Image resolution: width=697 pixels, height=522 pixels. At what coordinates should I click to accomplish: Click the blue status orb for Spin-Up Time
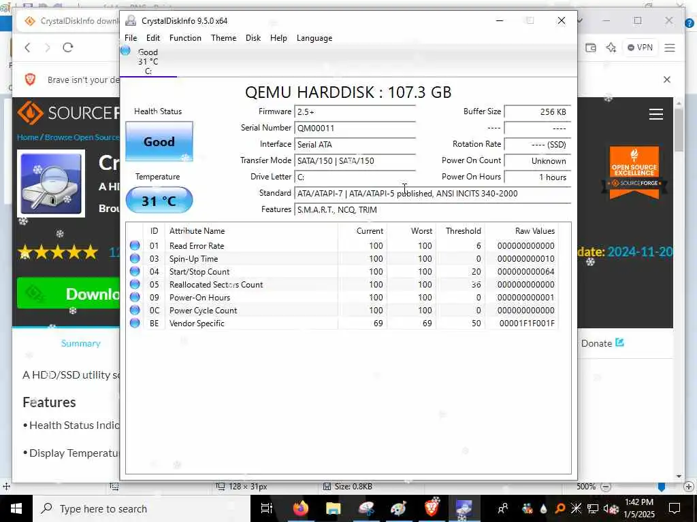coord(135,258)
